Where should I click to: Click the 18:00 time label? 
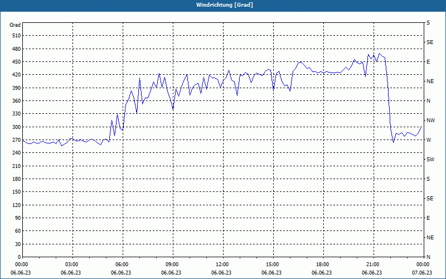point(323,264)
